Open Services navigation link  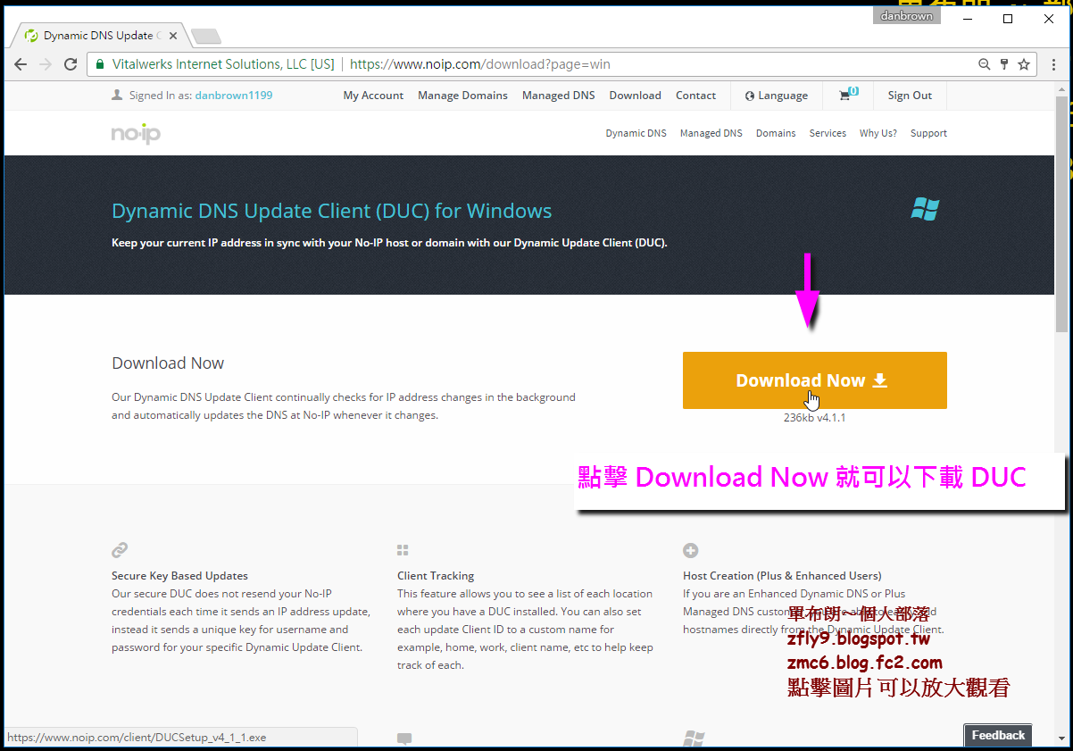coord(828,133)
